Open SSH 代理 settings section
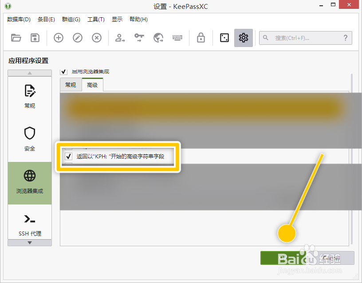 30,224
